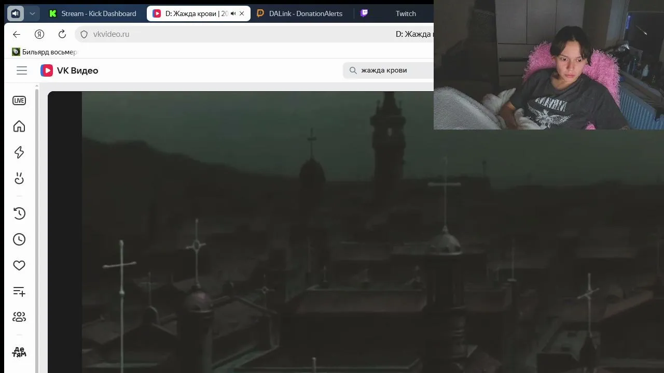This screenshot has width=664, height=373.
Task: Open Watch Later clock icon
Action: pos(19,239)
